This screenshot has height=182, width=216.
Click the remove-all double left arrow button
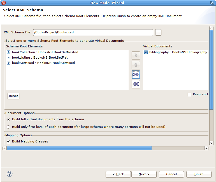click(136, 84)
